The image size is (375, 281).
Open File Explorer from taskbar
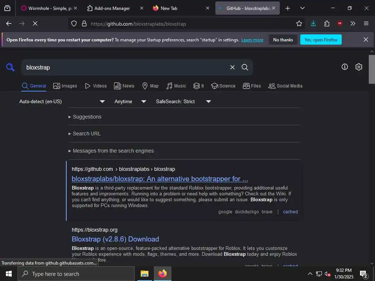coord(144,274)
